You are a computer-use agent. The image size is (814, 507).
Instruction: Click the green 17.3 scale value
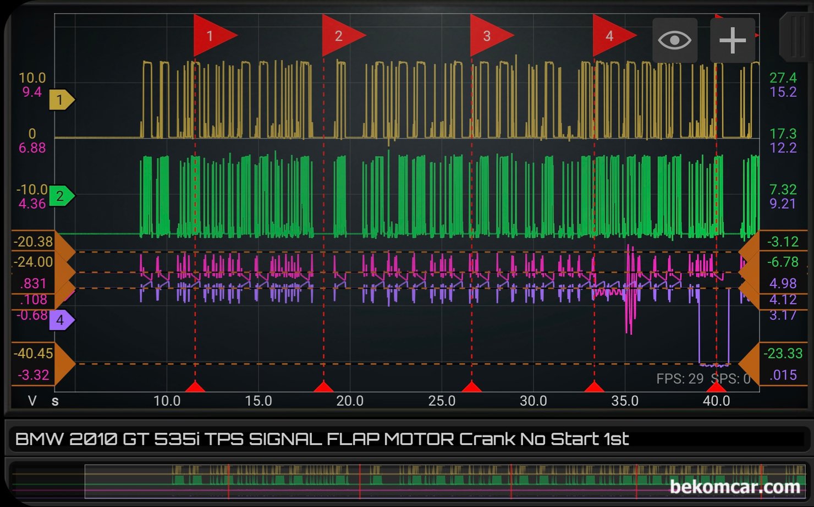(x=783, y=134)
